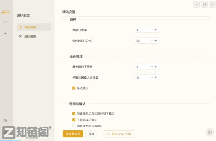
Task: Toggle 下载完成后通知 checkbox
Action: click(x=74, y=120)
